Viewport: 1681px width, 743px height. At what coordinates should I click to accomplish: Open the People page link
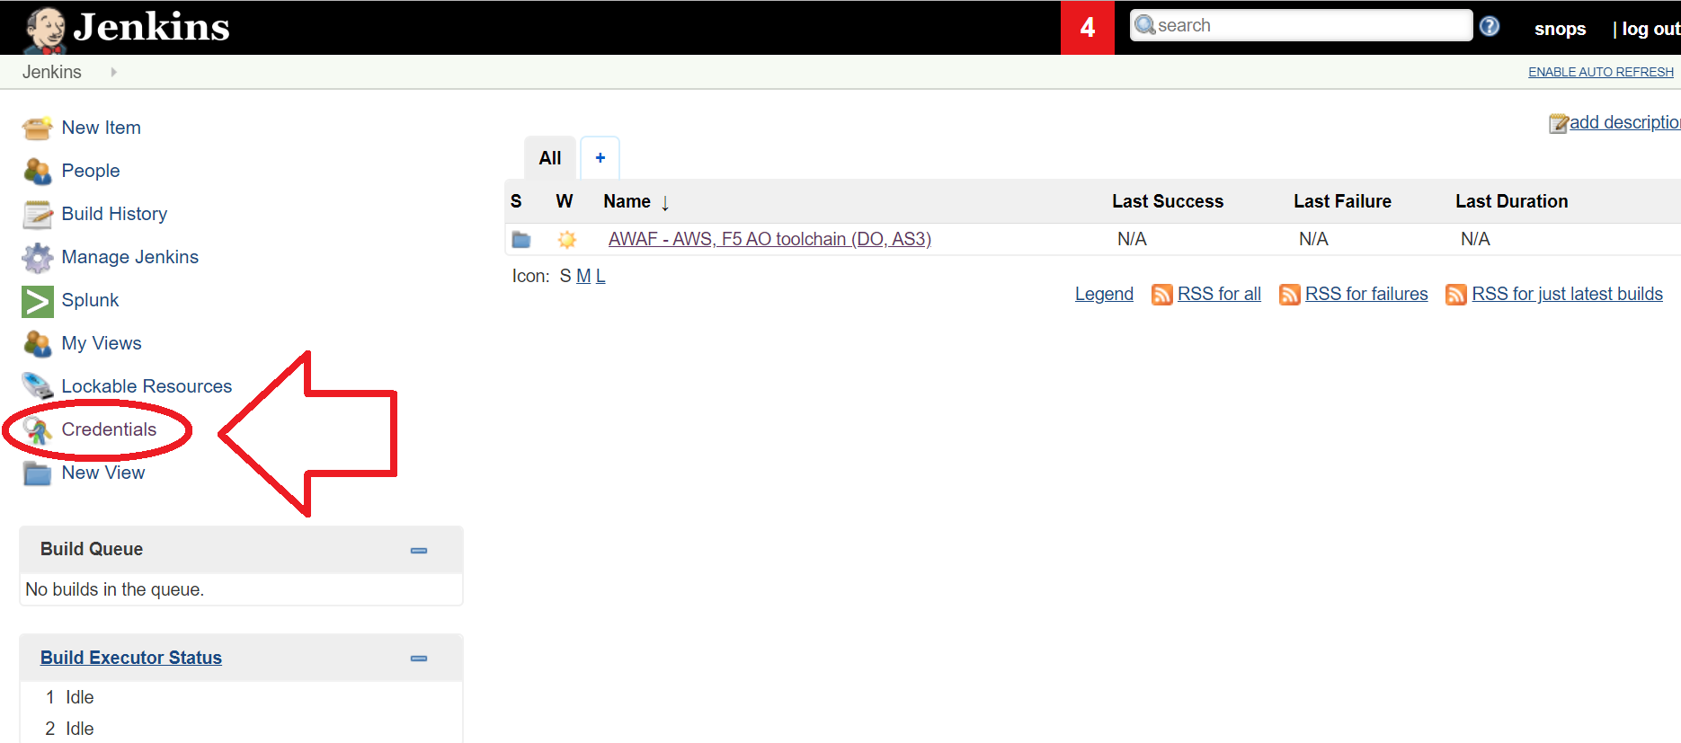click(91, 171)
